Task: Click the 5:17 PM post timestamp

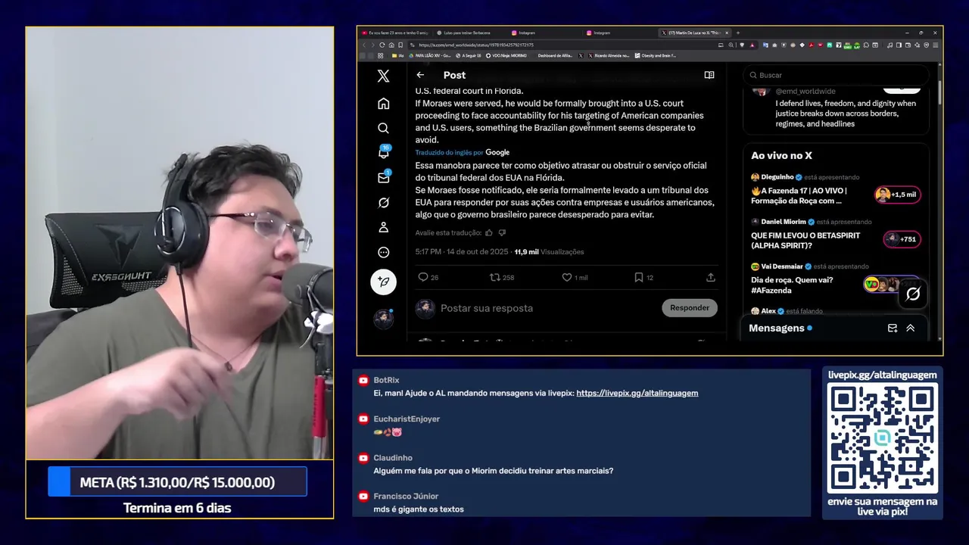Action: click(462, 252)
